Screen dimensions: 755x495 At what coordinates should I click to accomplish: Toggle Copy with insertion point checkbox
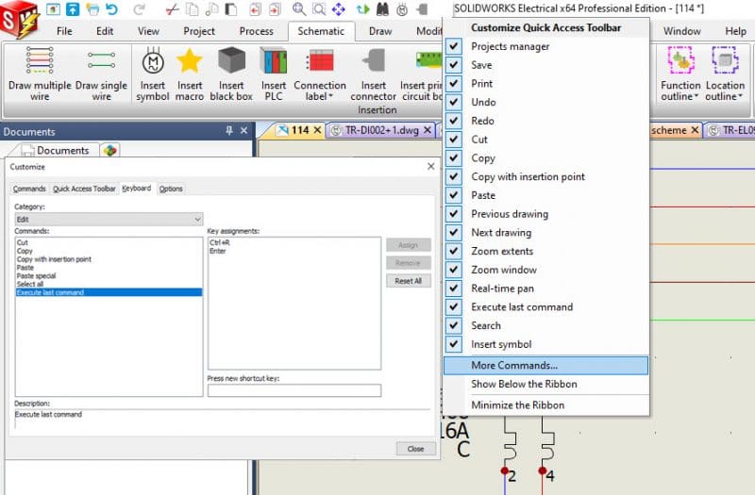(x=454, y=176)
